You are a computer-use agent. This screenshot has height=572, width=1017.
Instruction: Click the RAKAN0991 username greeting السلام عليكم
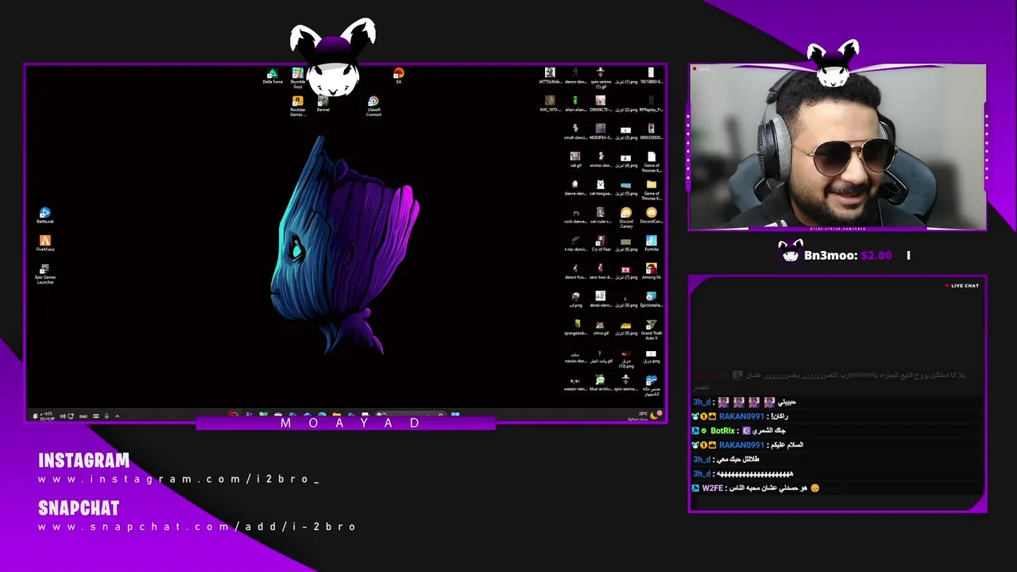click(x=741, y=445)
